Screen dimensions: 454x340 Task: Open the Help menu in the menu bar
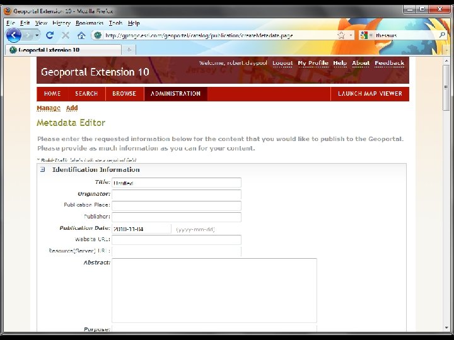(x=134, y=23)
